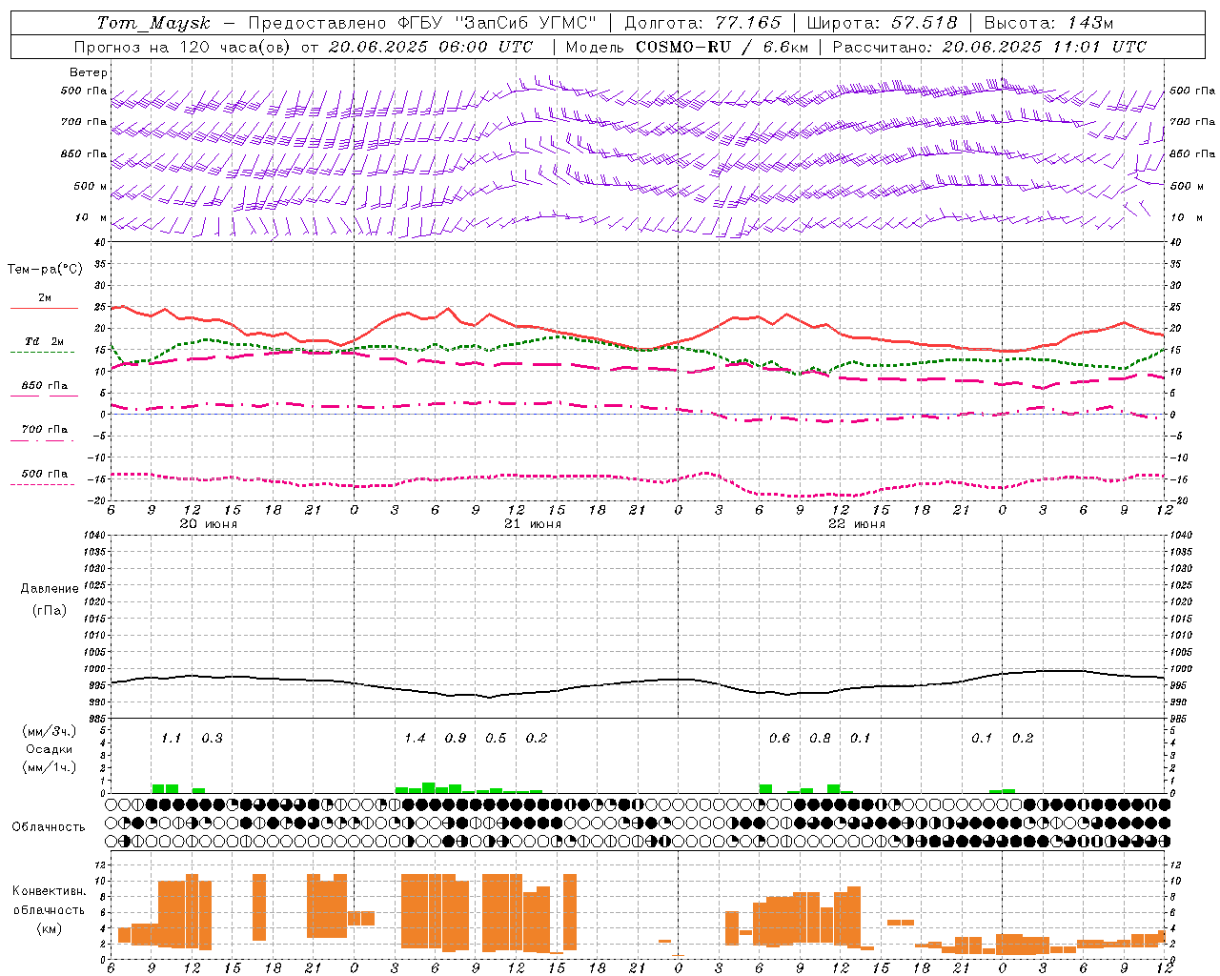The width and height of the screenshot is (1220, 976).
Task: Click the forecast length text Прогноз на 120 часа(ов)
Action: [183, 47]
